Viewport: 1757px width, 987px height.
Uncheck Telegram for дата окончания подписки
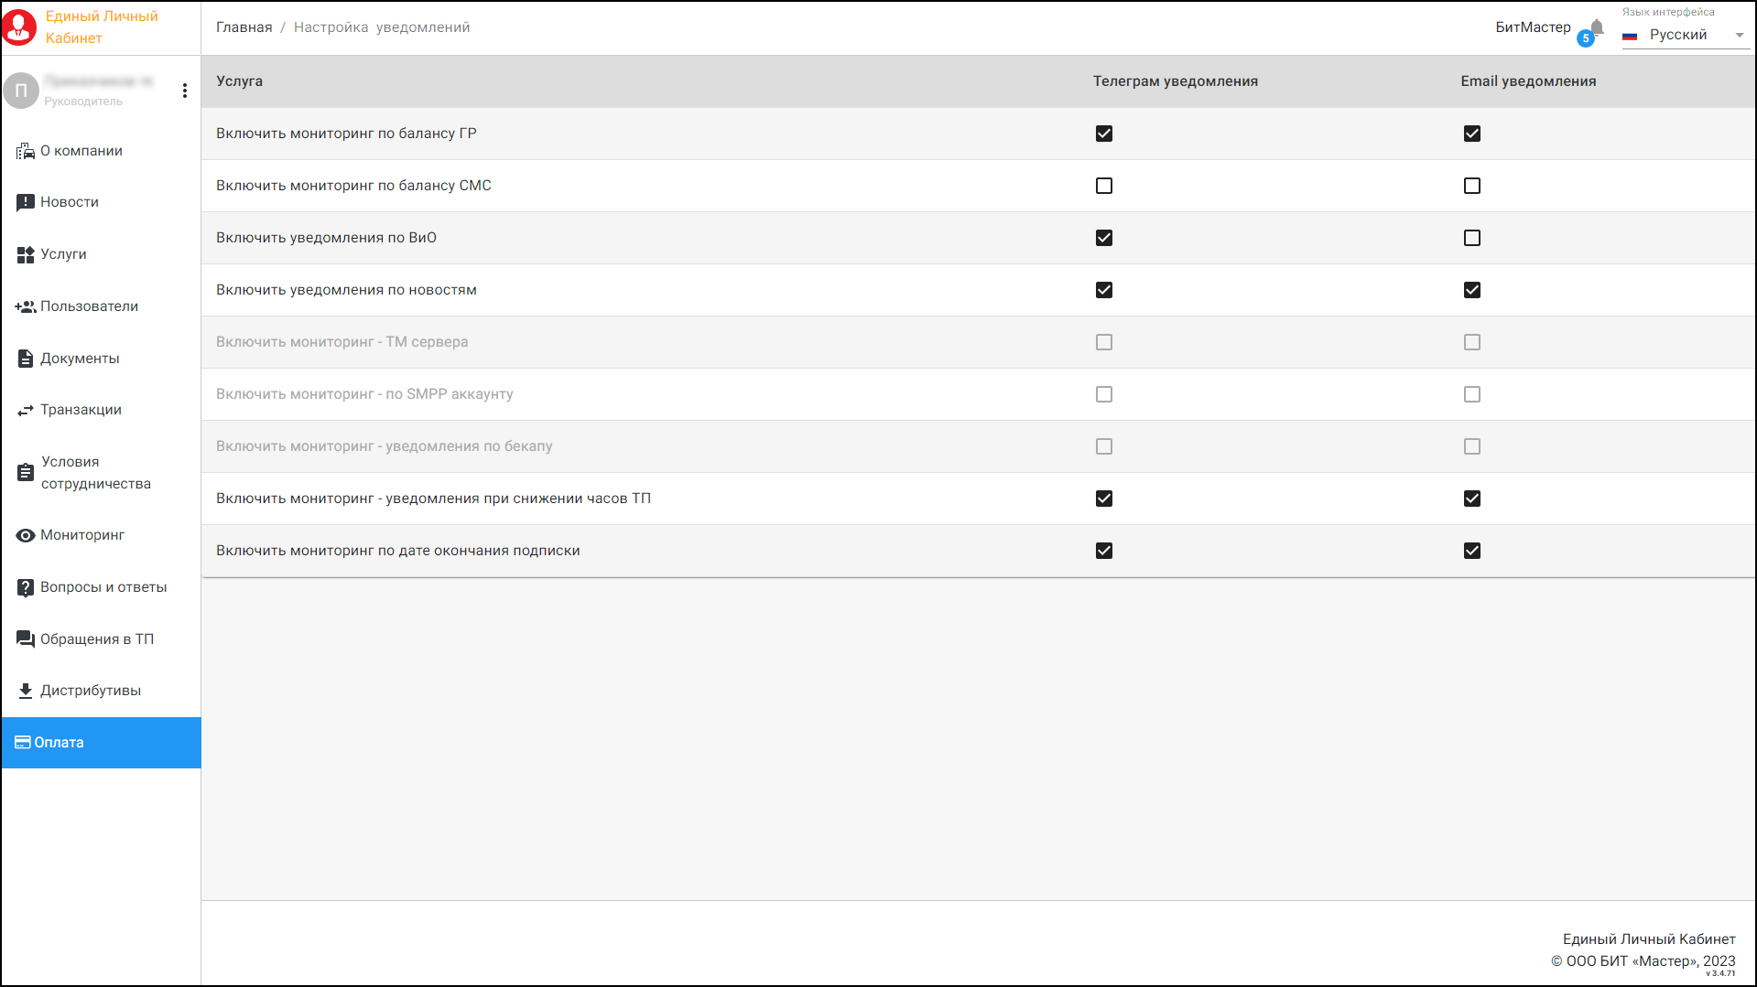1104,551
